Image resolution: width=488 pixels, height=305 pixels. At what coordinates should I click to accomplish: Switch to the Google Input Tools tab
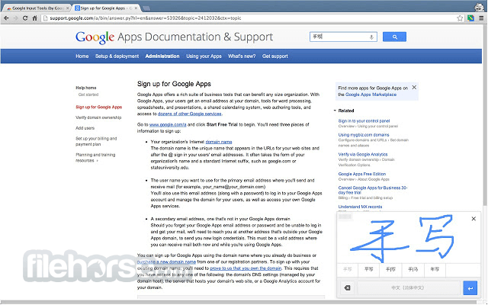tap(37, 8)
